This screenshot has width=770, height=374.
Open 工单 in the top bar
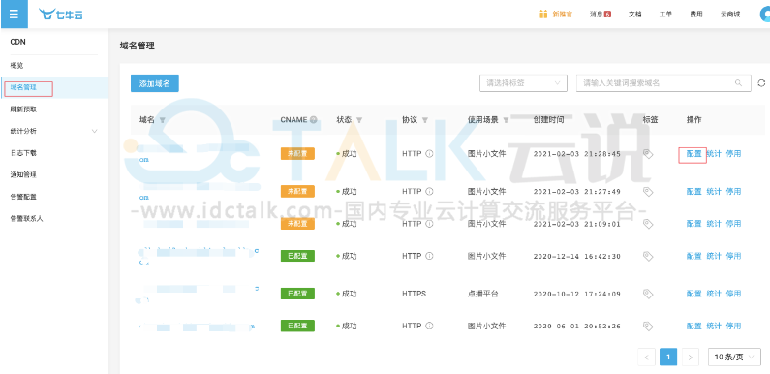click(x=665, y=15)
